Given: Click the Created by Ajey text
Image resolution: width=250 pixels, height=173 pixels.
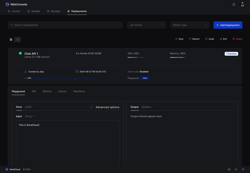Looking at the screenshot, I should (36, 72).
